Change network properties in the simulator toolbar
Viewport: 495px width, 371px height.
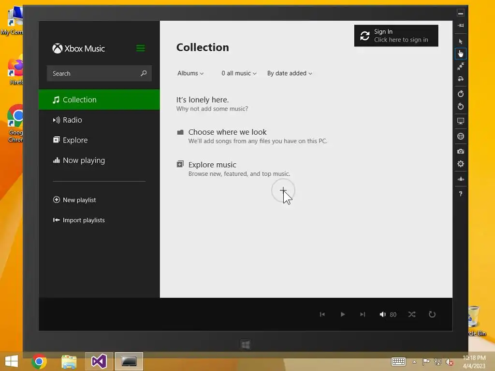pos(461,179)
